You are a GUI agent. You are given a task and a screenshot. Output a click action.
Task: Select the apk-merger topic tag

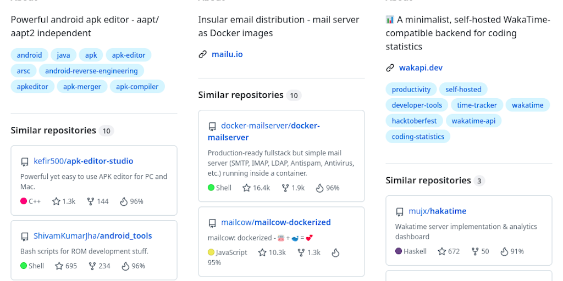coord(81,87)
